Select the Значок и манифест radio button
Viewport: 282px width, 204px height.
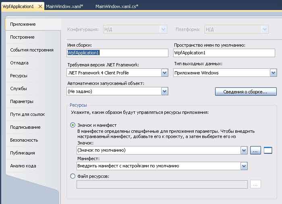click(73, 125)
